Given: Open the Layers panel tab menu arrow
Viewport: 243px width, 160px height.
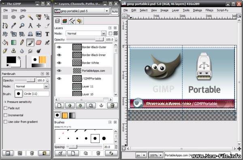Looking at the screenshot, I should [x=110, y=28].
